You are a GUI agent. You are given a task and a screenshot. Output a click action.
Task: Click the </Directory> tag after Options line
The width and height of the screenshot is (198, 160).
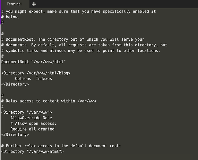[15, 84]
